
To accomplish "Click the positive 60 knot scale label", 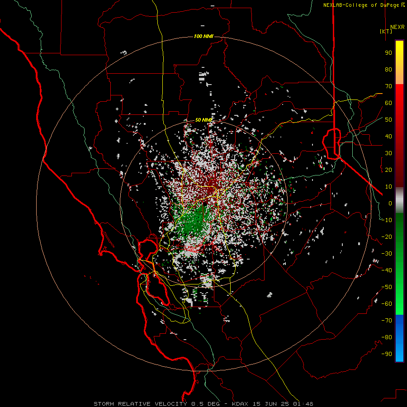I will coord(388,103).
